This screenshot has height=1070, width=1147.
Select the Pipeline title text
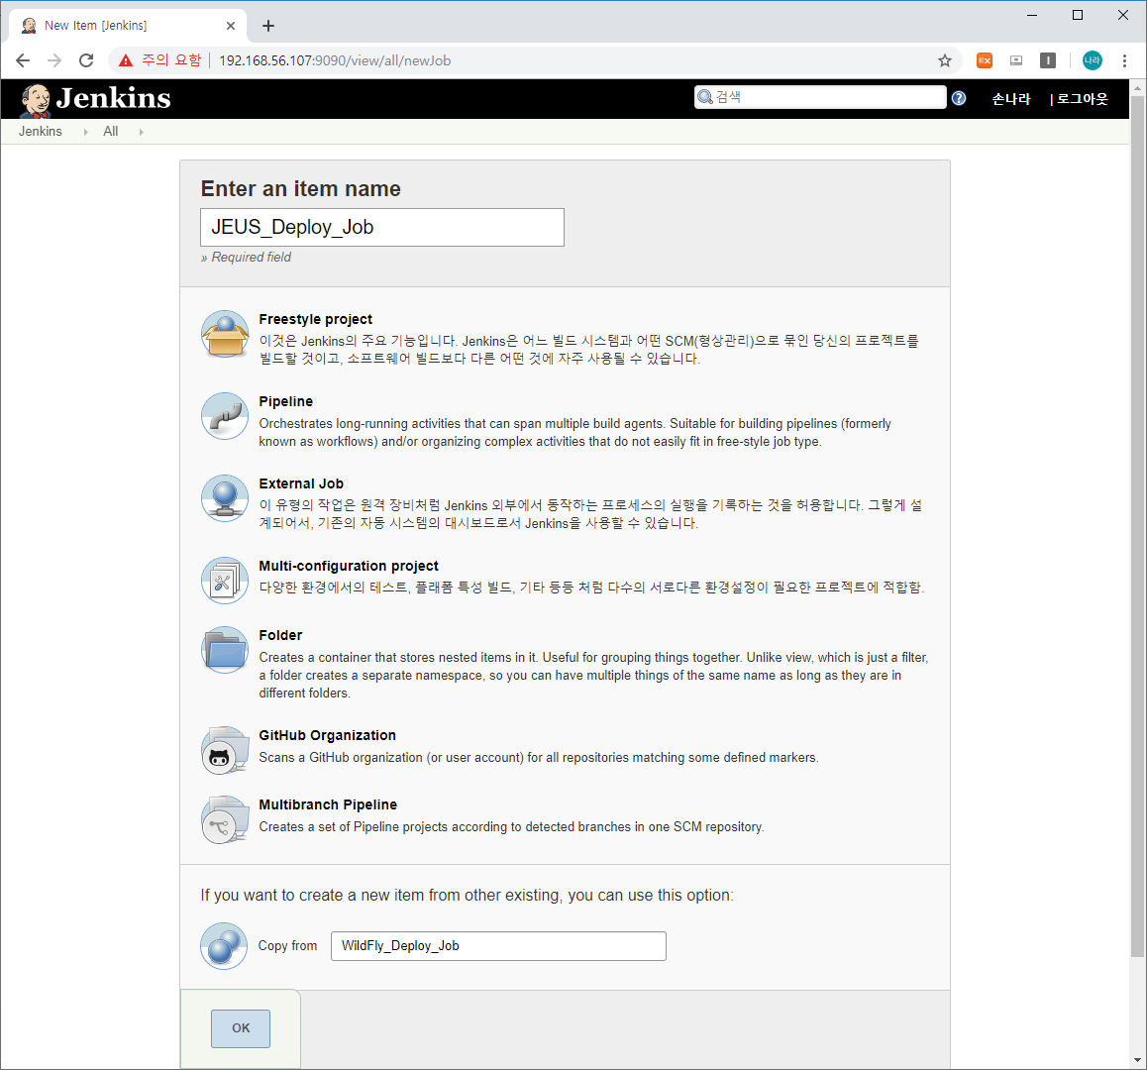(285, 401)
